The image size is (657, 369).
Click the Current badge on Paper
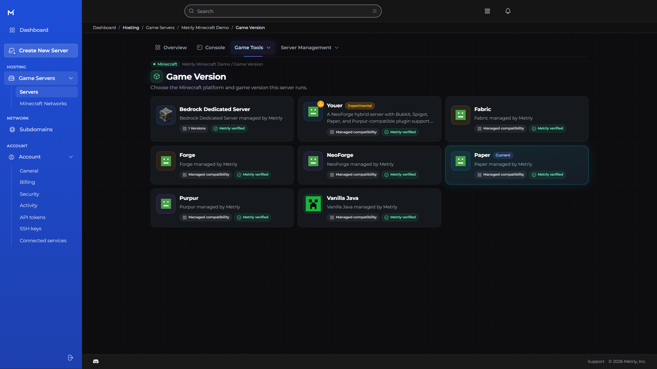(503, 155)
